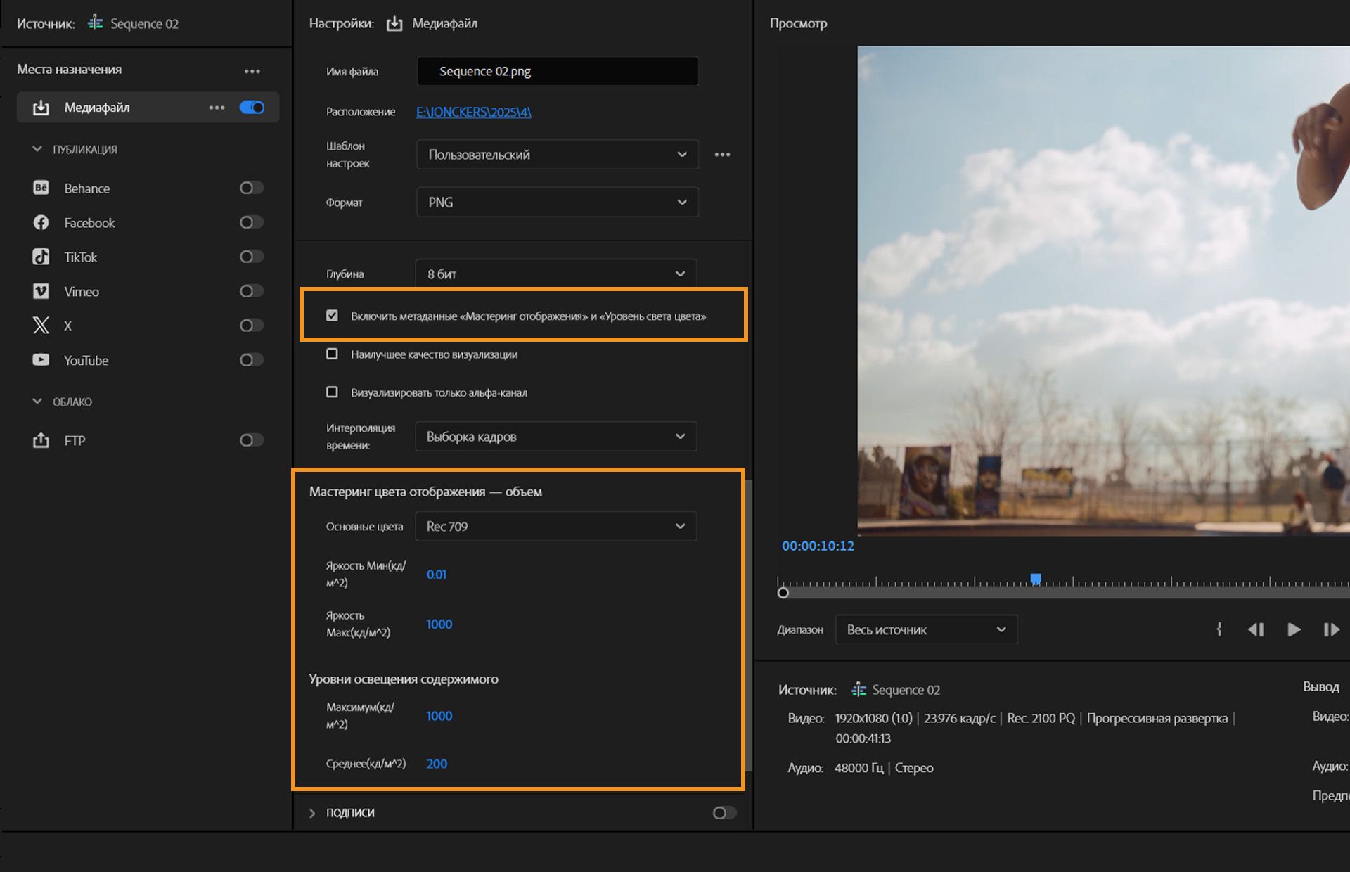Step back one frame

[x=1256, y=629]
